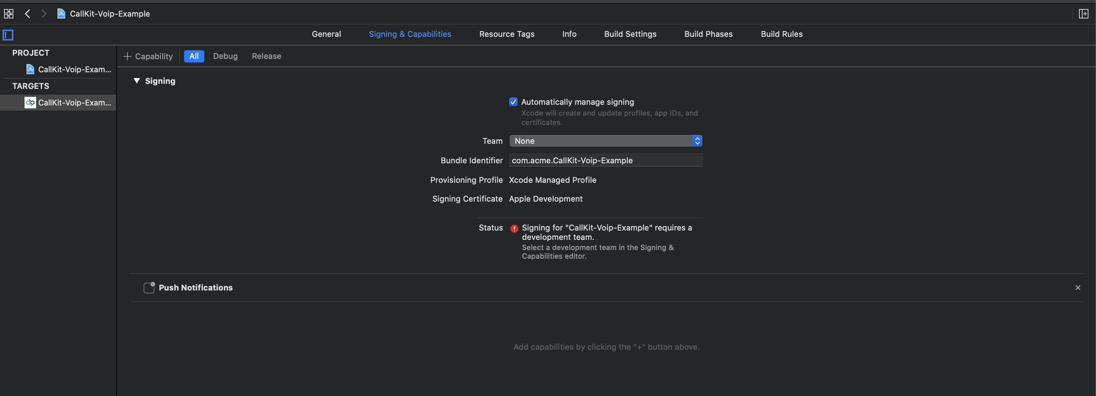Collapse the Signing section
This screenshot has width=1096, height=396.
pyautogui.click(x=136, y=81)
